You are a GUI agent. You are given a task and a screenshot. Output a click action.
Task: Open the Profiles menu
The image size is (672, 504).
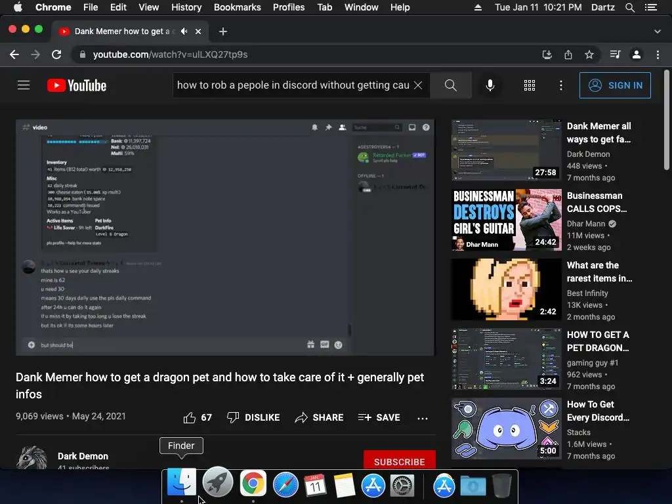289,7
